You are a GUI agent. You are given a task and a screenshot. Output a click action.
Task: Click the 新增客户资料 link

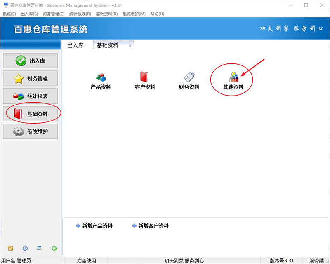point(151,226)
